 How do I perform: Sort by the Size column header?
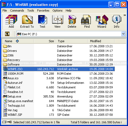pyautogui.click(x=45, y=41)
